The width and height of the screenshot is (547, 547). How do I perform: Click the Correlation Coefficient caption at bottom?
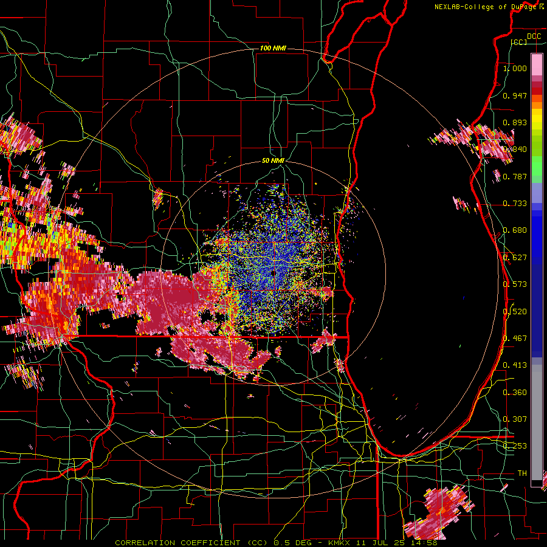point(276,543)
